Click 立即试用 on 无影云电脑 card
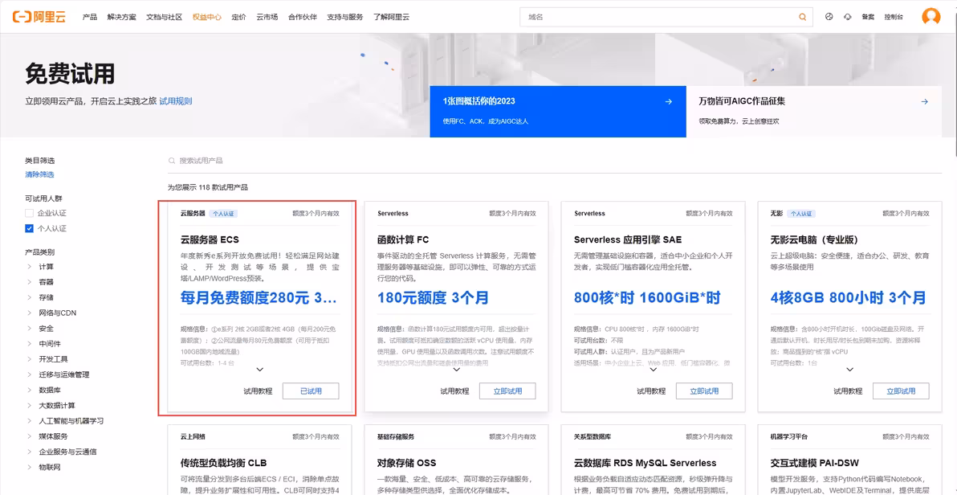 click(901, 391)
